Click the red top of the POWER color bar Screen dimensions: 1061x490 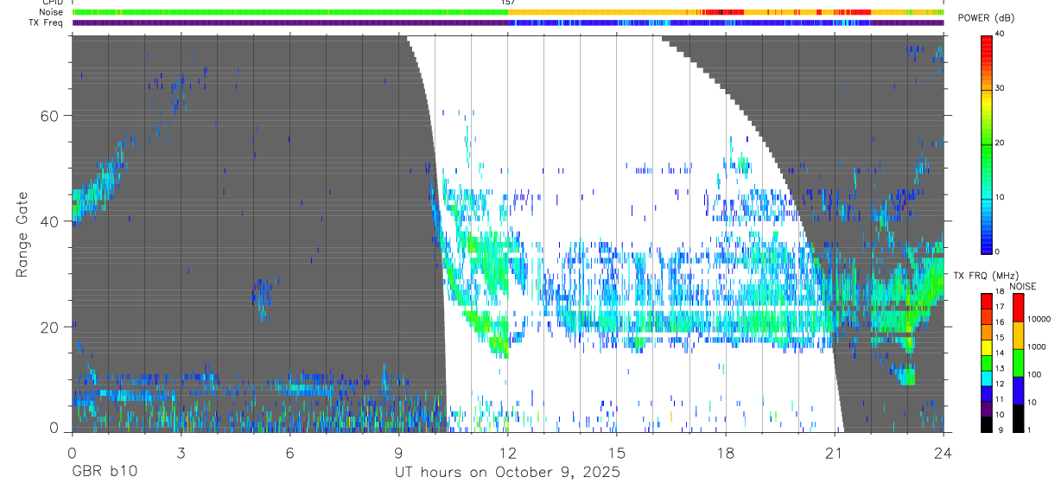(x=986, y=43)
